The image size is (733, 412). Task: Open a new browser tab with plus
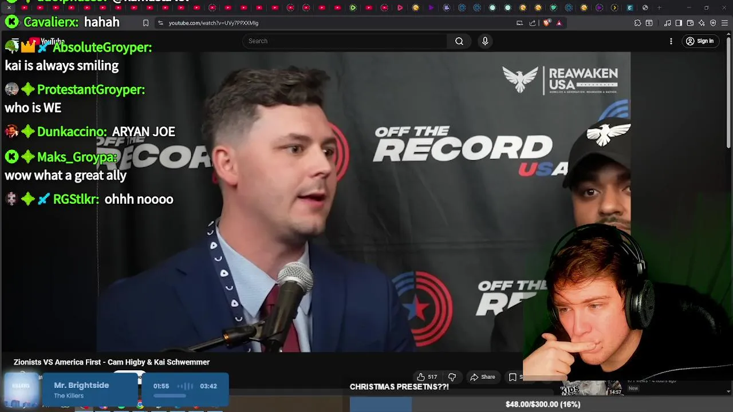click(x=659, y=7)
